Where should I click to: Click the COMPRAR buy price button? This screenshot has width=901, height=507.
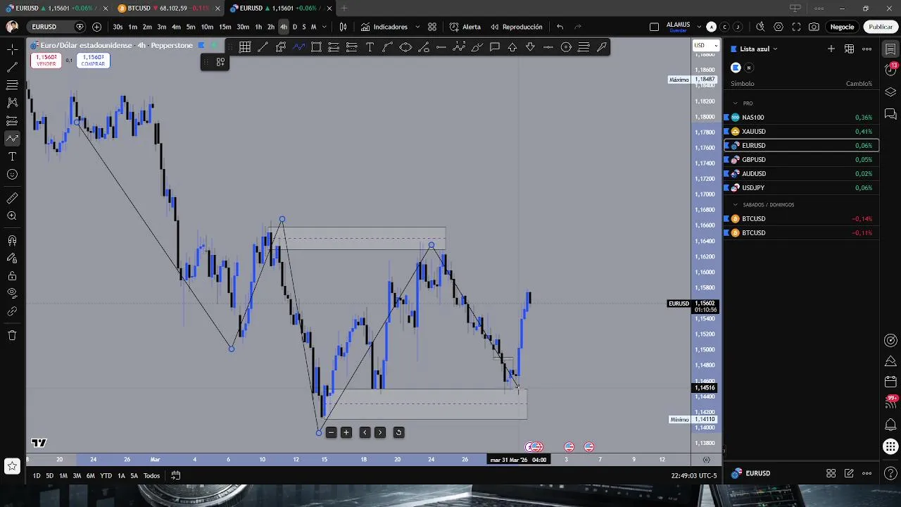tap(93, 61)
